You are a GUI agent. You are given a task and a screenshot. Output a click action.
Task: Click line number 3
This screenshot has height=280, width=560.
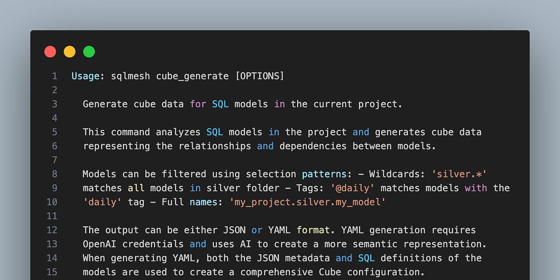(55, 104)
